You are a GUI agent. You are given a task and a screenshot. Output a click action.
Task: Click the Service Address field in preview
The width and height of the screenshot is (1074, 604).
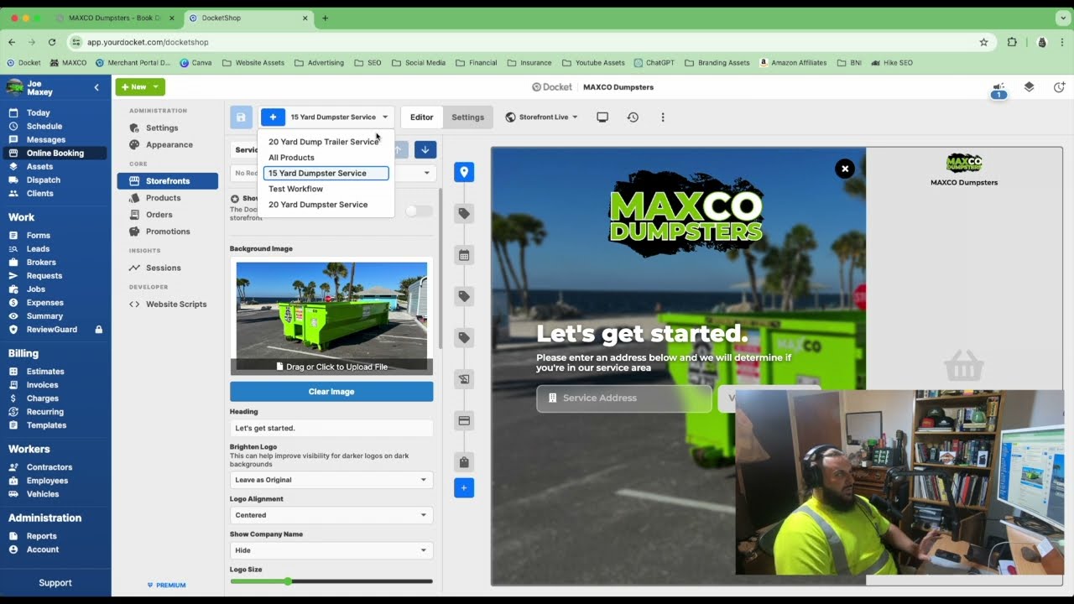point(624,398)
